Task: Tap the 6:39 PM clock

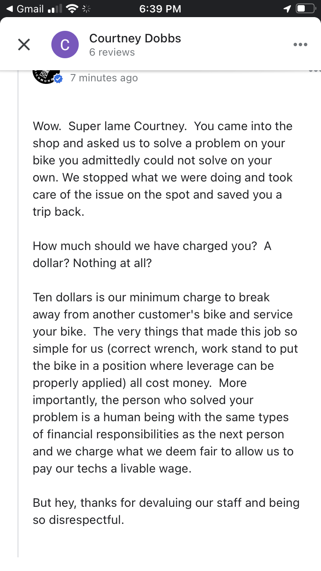Action: (160, 9)
